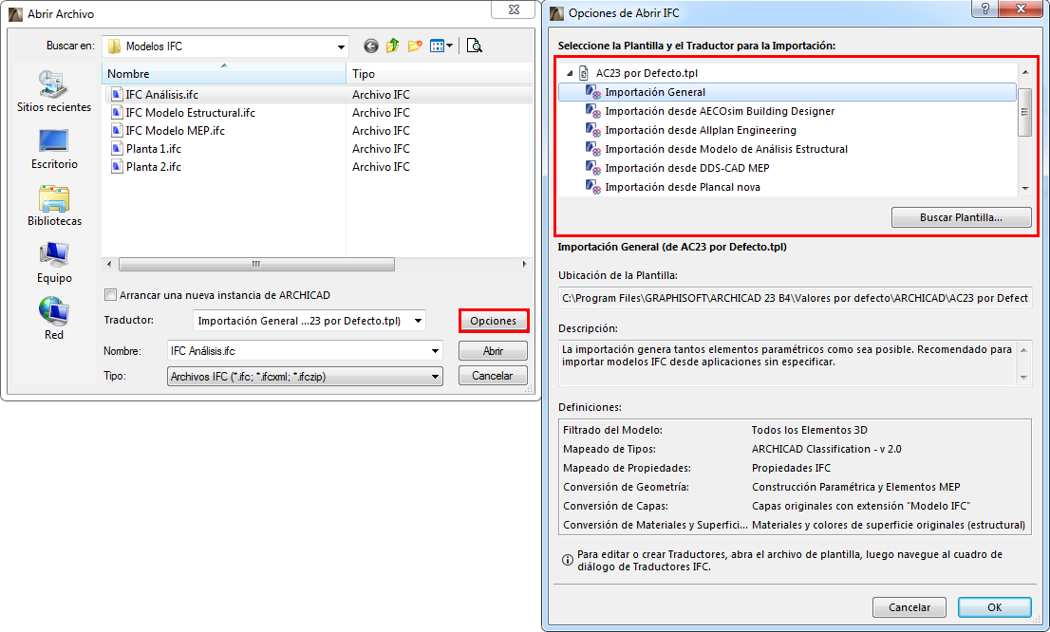Click Modelo de Análisis Estructural translator icon
The height and width of the screenshot is (632, 1050).
coord(593,148)
